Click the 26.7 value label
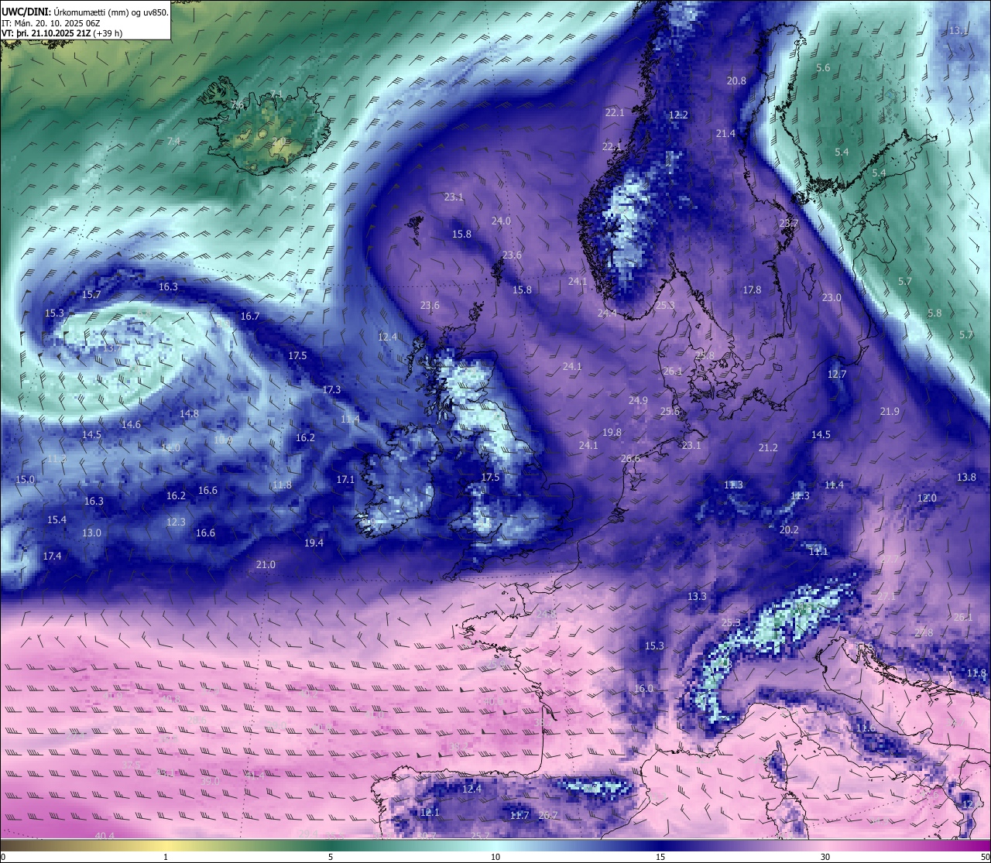This screenshot has width=991, height=863. [x=547, y=815]
